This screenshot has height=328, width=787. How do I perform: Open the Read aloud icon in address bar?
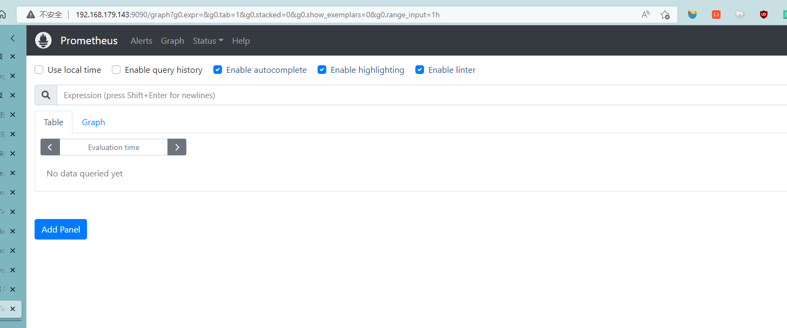[x=645, y=15]
